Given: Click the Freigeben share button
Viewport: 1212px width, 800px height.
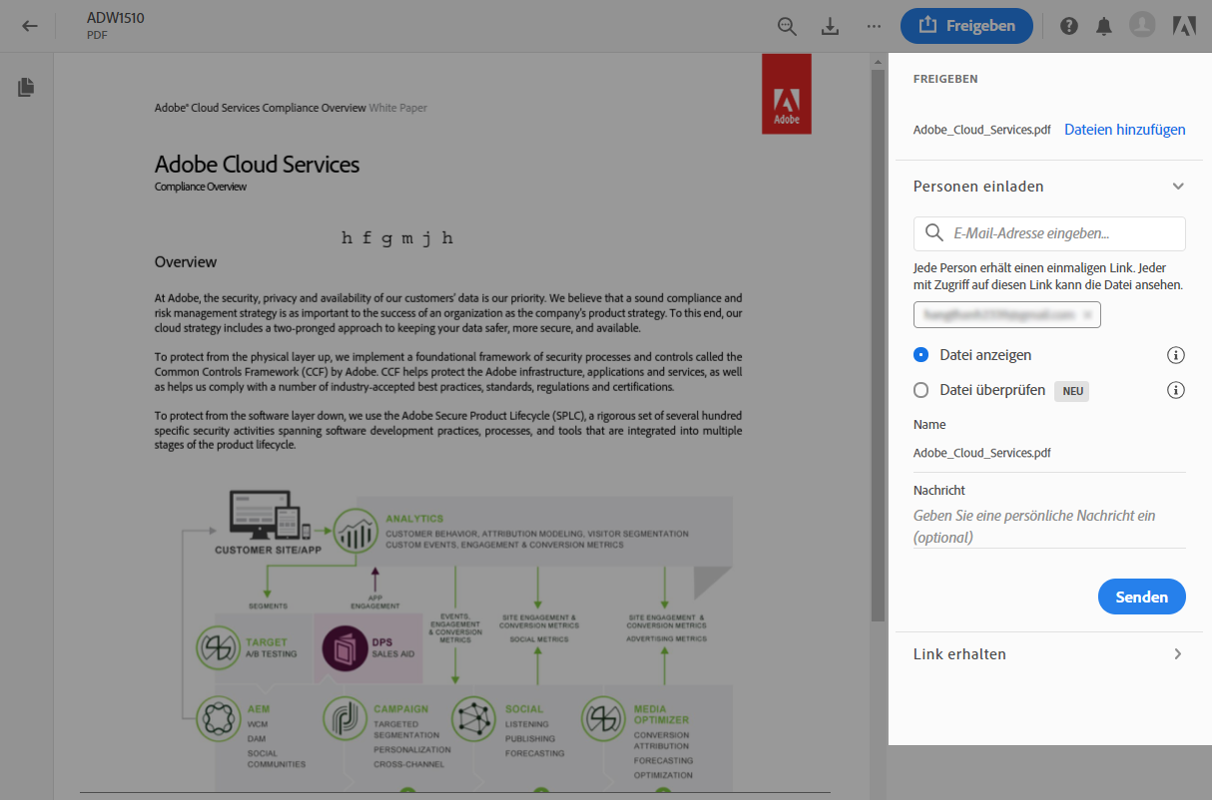Looking at the screenshot, I should (966, 26).
